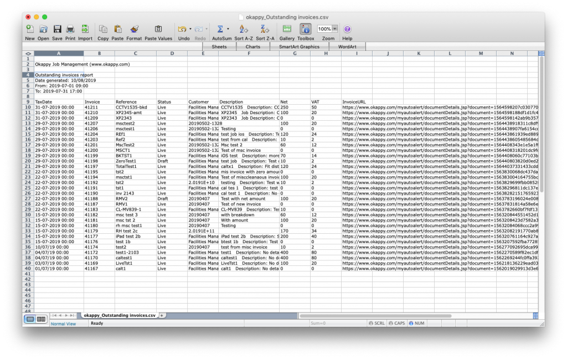The image size is (567, 359).
Task: Jump to last sheet navigation arrow
Action: tap(72, 316)
